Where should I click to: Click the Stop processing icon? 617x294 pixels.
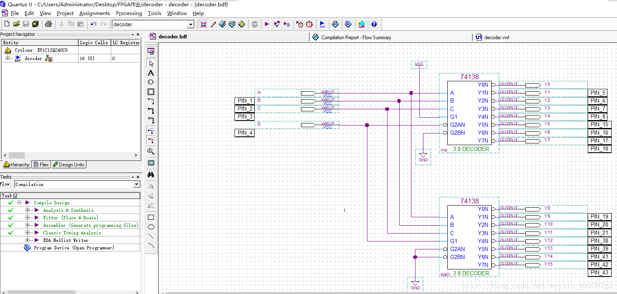[x=255, y=24]
